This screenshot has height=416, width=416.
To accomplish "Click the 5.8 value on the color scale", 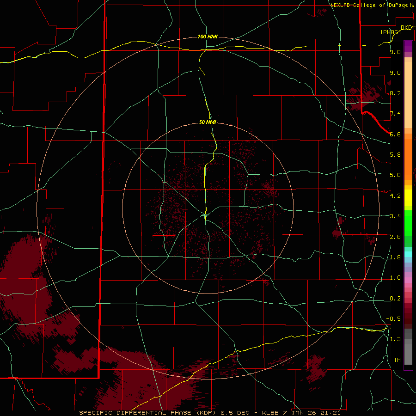I will [395, 155].
